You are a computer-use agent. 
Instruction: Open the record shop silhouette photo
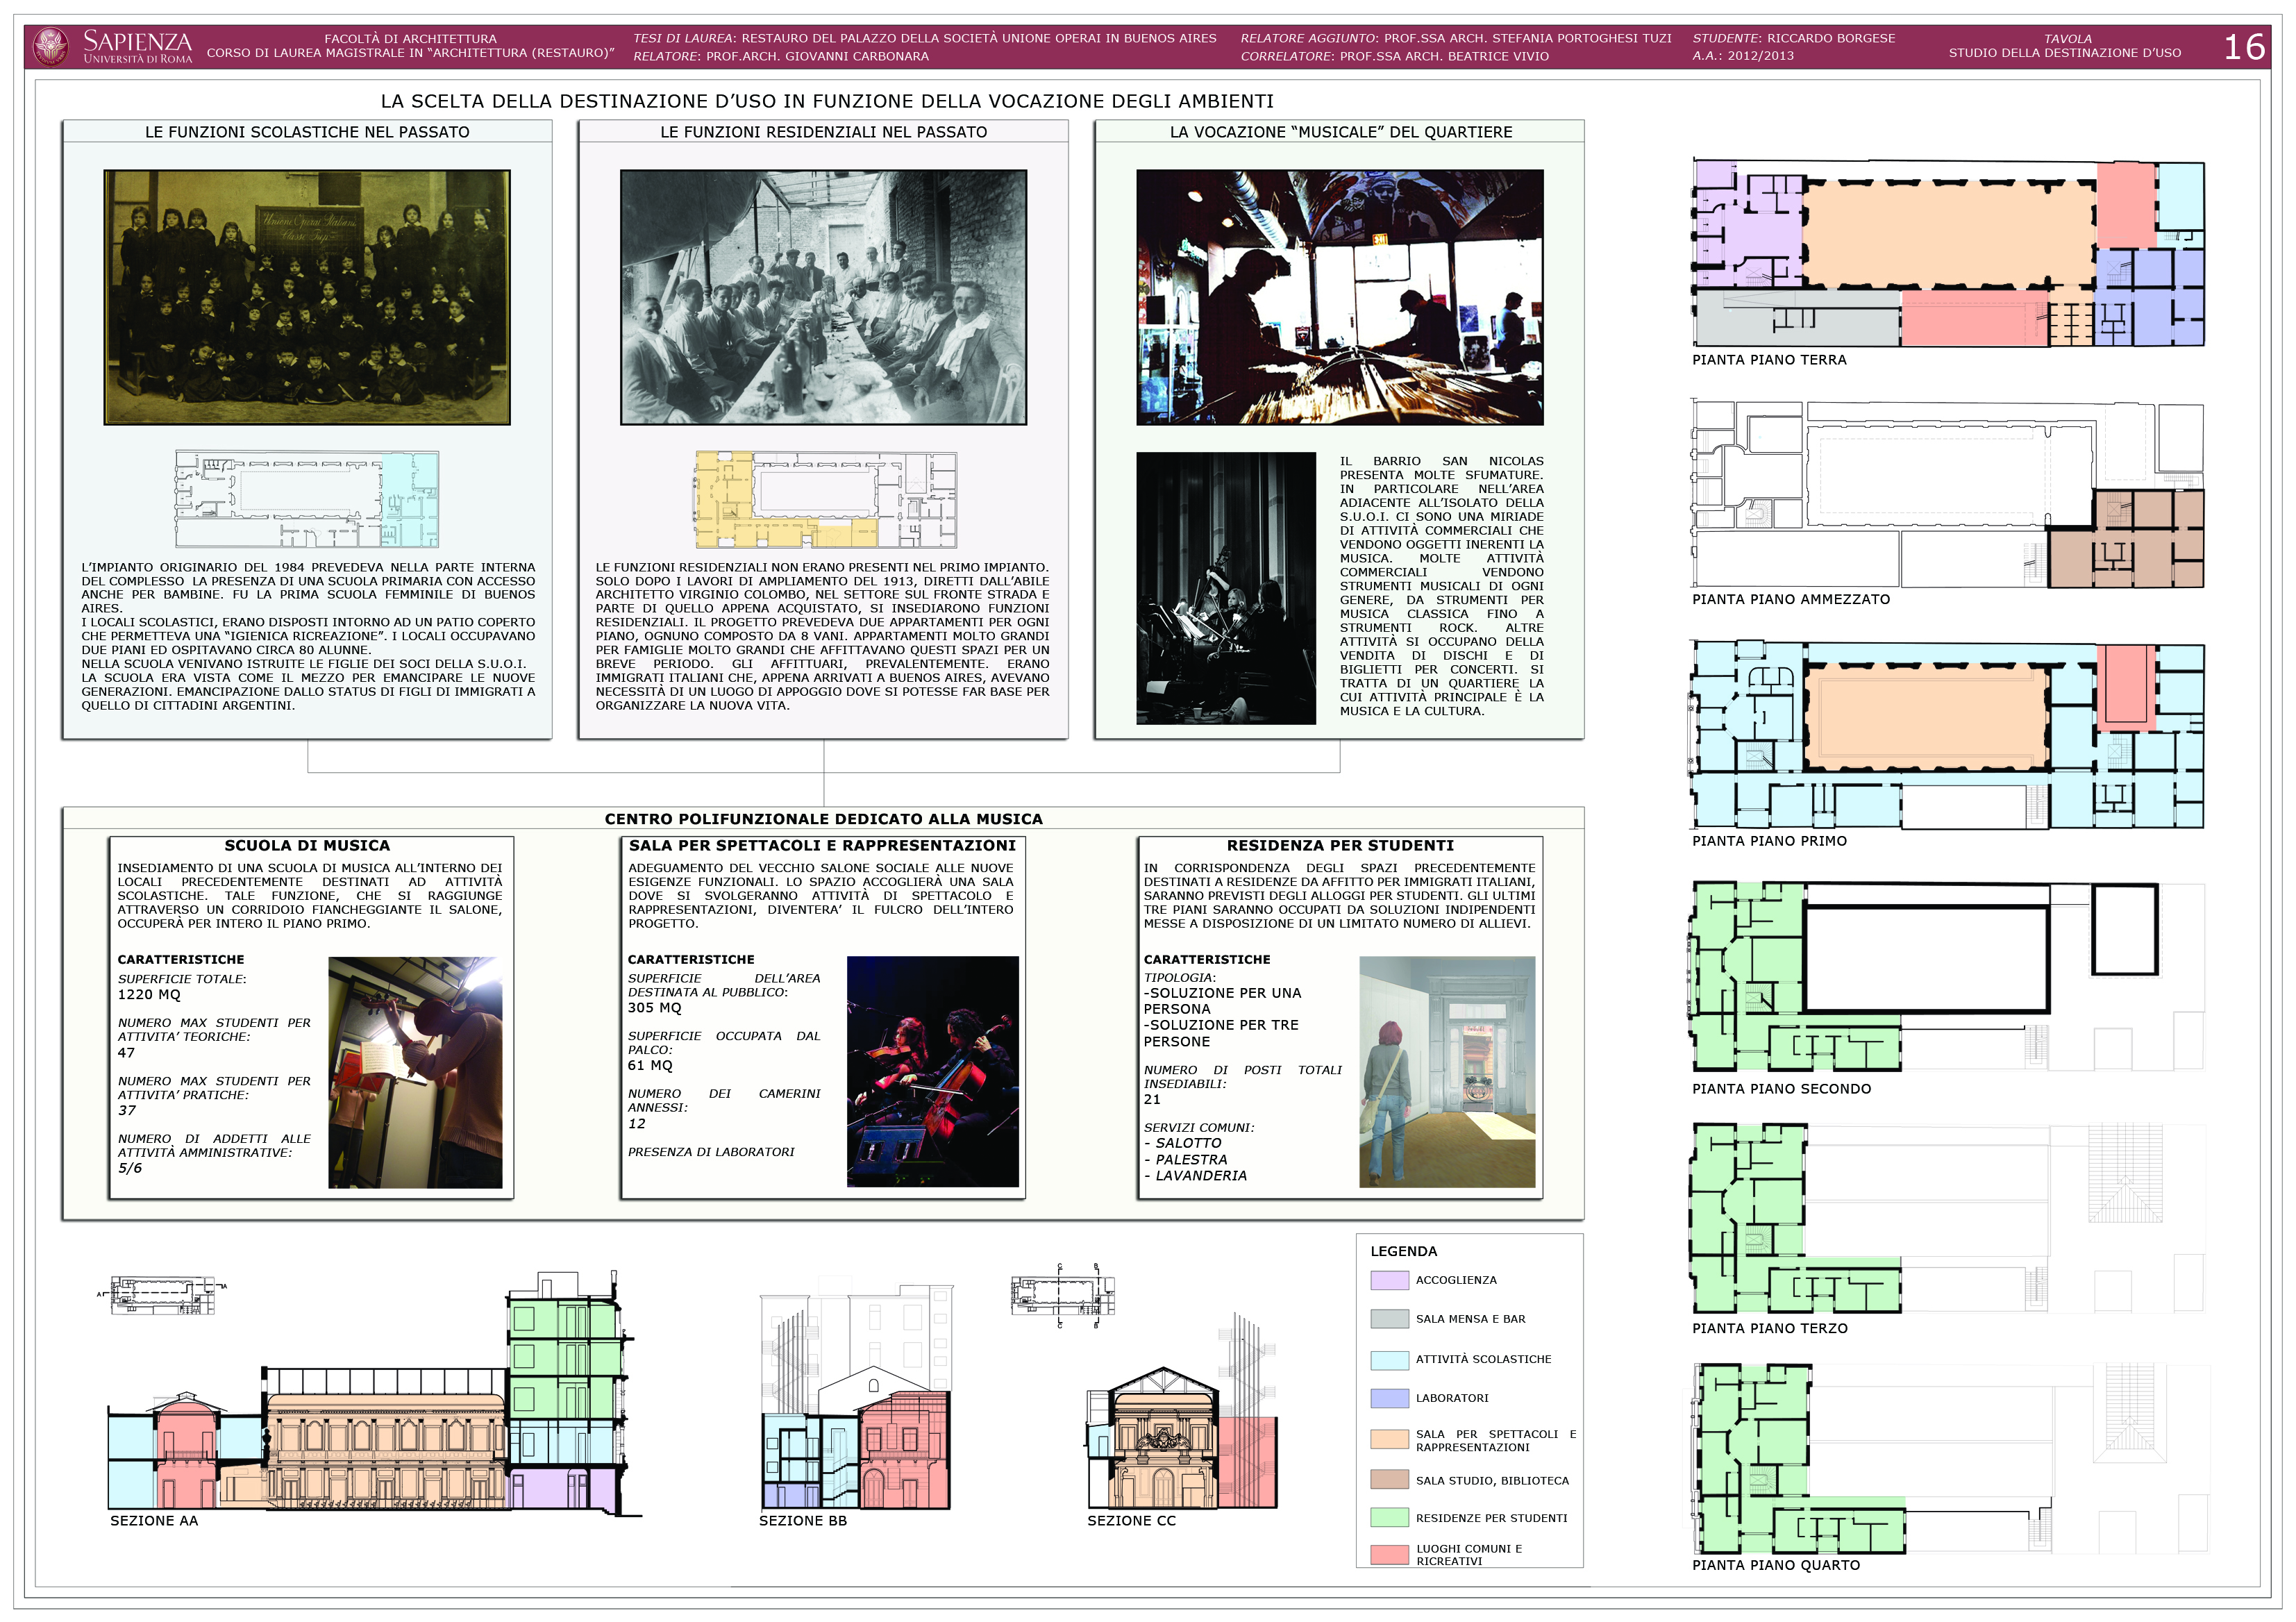(1339, 297)
